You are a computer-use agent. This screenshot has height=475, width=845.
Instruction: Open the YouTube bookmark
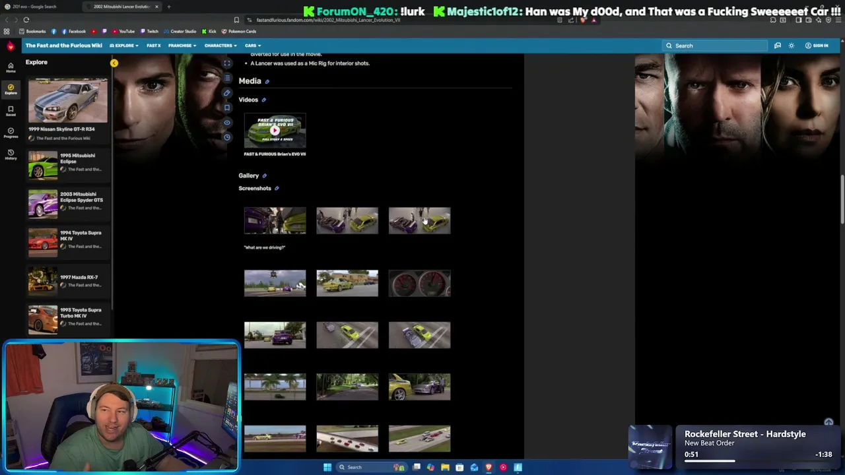(x=123, y=31)
